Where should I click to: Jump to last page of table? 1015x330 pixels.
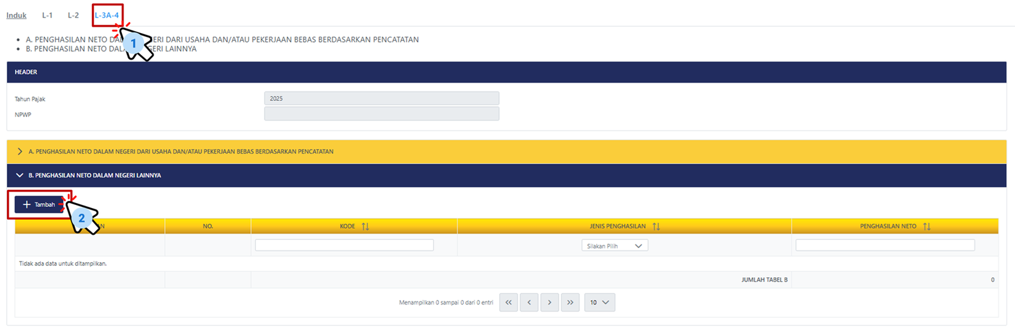[x=570, y=303]
